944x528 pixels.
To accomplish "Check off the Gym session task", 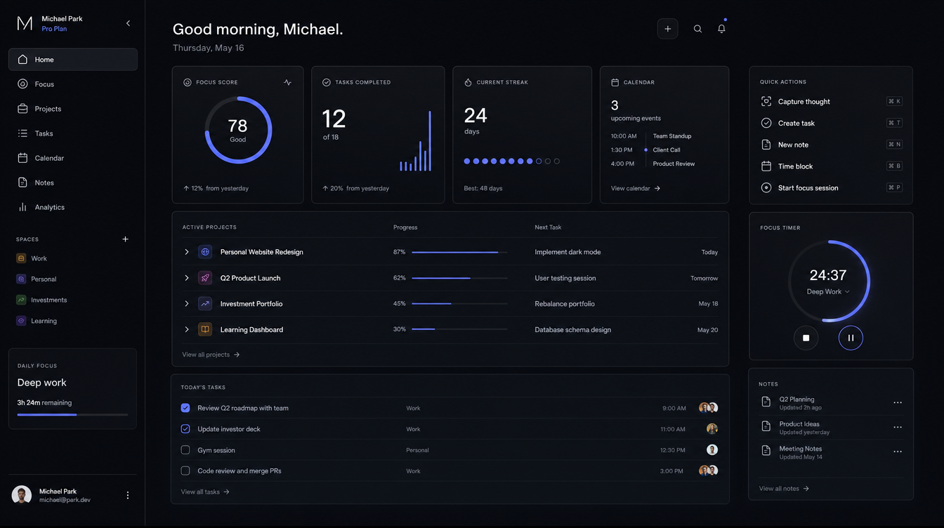I will (185, 450).
